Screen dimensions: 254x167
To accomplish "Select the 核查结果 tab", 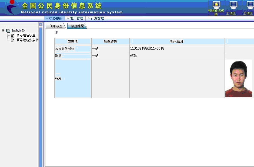I will pos(77,26).
